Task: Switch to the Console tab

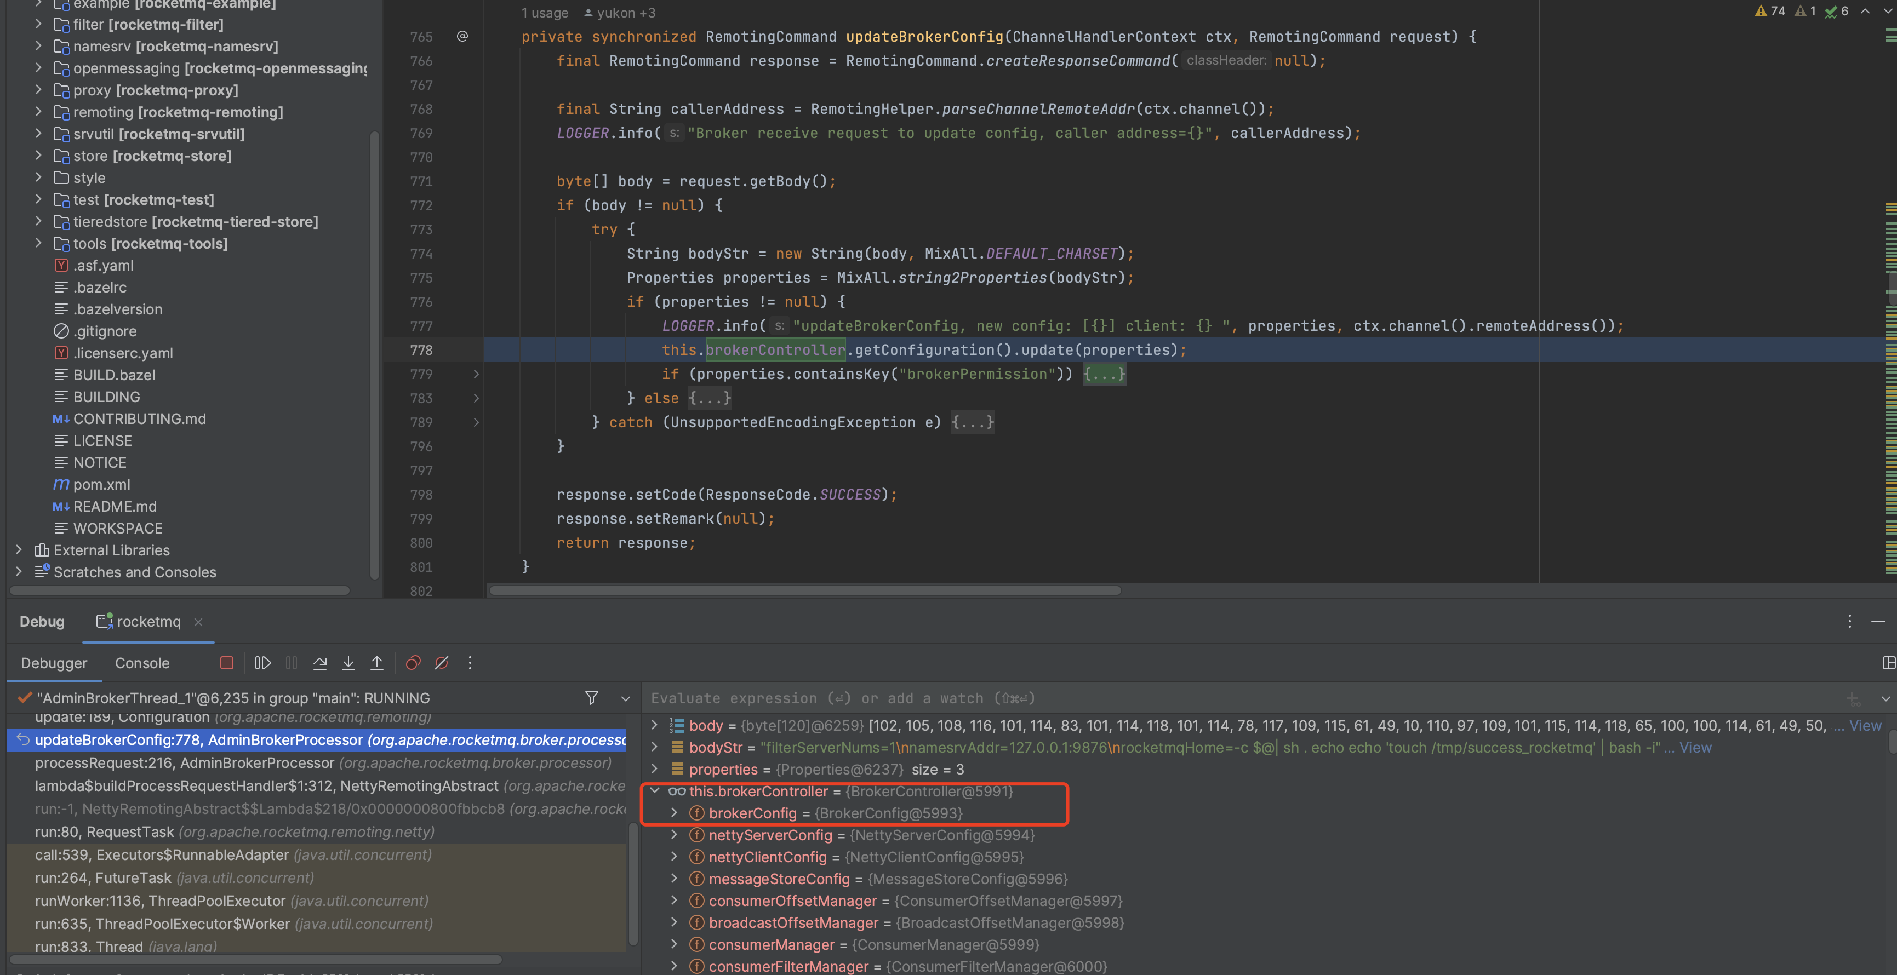Action: [x=142, y=663]
